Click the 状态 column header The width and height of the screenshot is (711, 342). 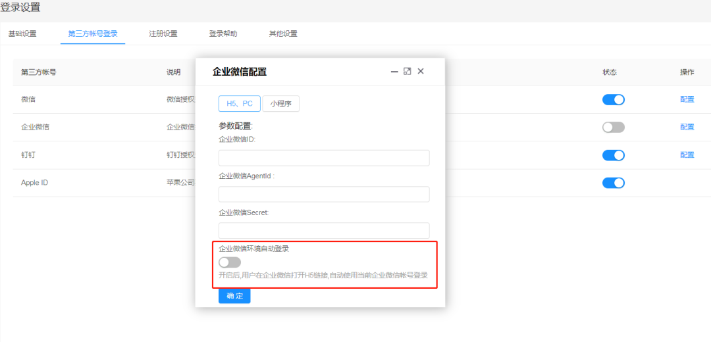pyautogui.click(x=610, y=72)
